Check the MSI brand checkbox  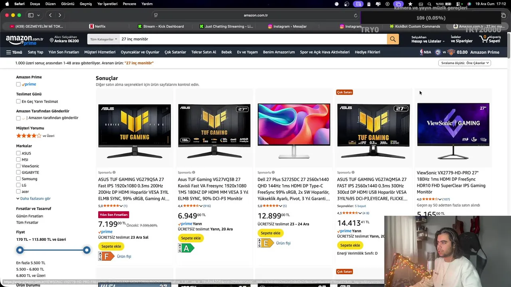(18, 159)
